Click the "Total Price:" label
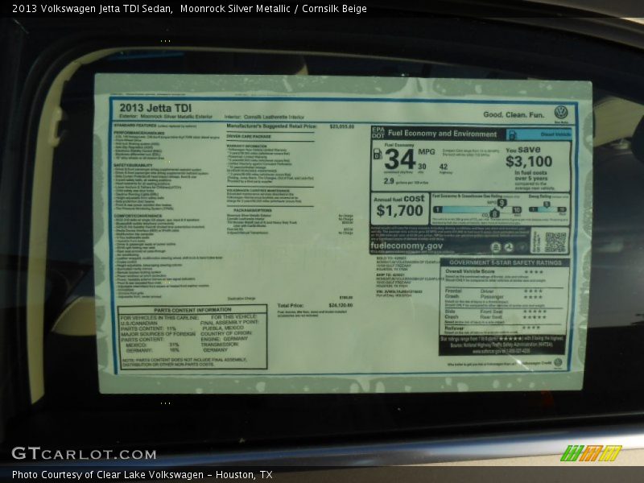This screenshot has width=644, height=483. (291, 306)
